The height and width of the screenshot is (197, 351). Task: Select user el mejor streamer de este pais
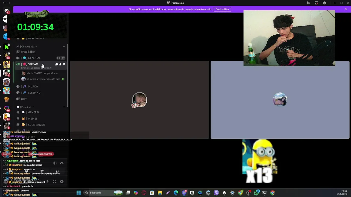click(x=43, y=79)
